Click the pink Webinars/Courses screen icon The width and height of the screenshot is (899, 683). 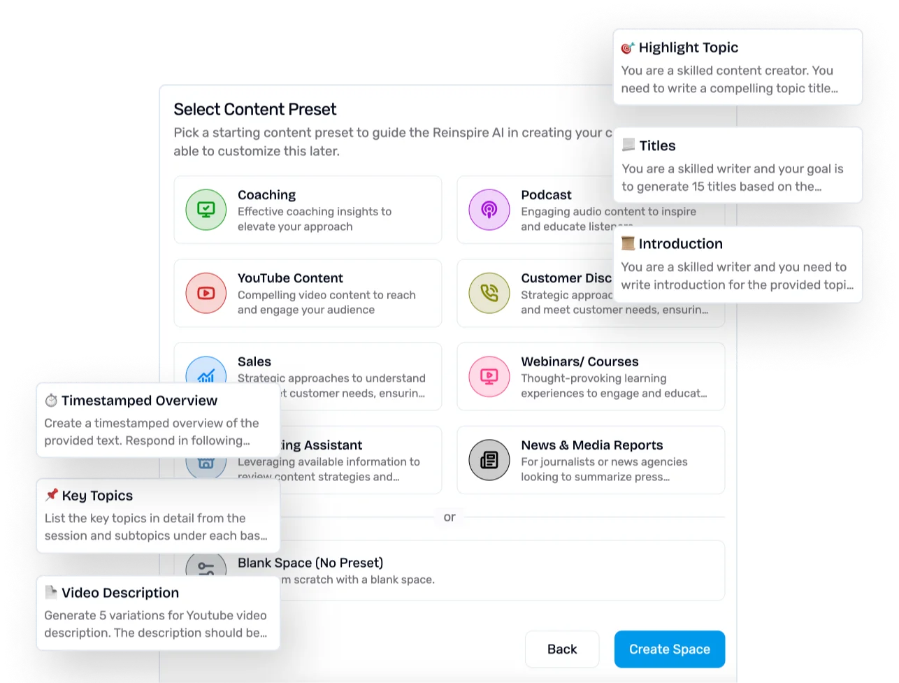(489, 376)
